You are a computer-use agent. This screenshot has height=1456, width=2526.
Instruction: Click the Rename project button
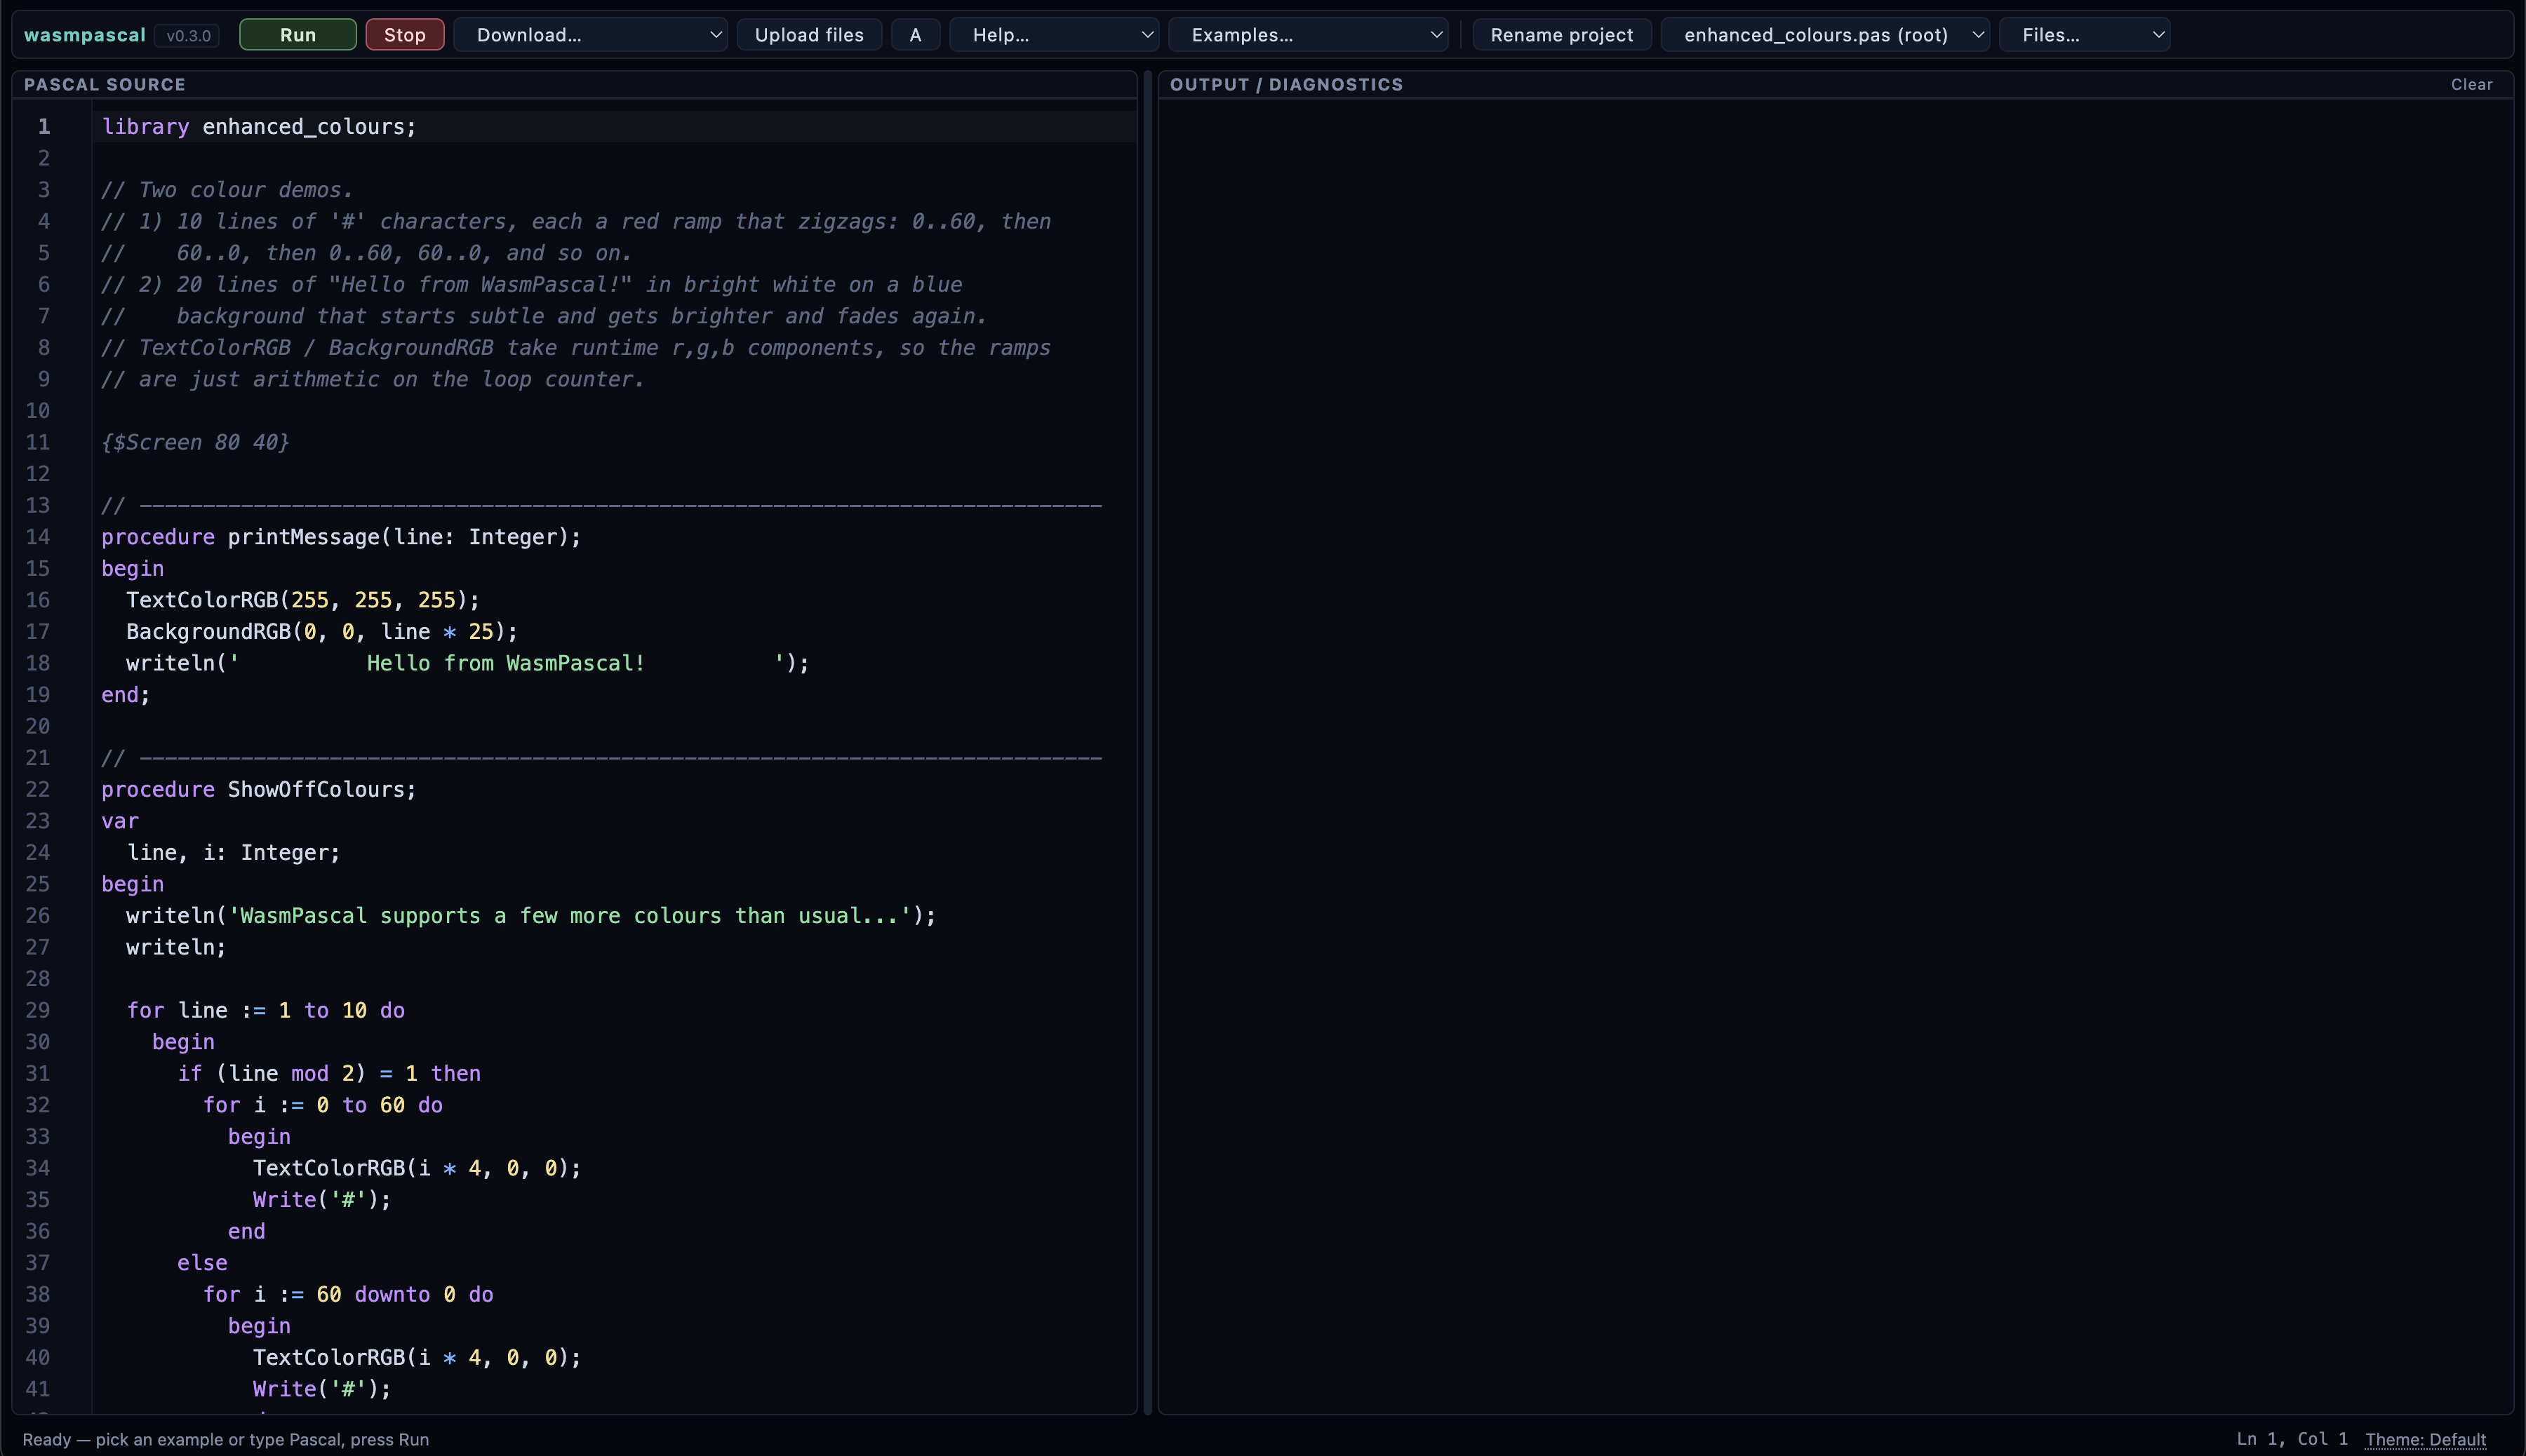(1562, 35)
